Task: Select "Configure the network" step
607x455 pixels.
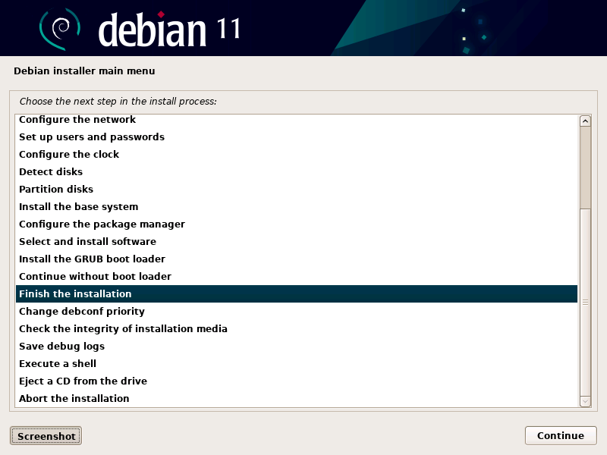Action: pos(297,120)
